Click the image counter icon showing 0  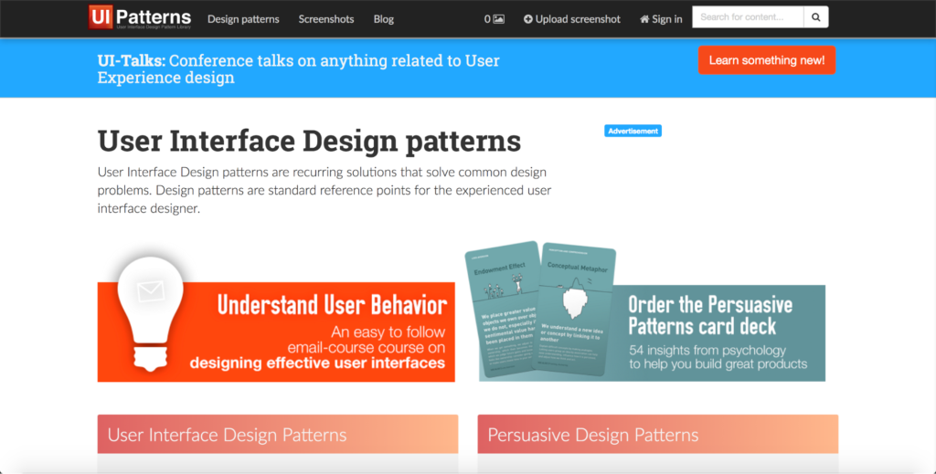[494, 19]
